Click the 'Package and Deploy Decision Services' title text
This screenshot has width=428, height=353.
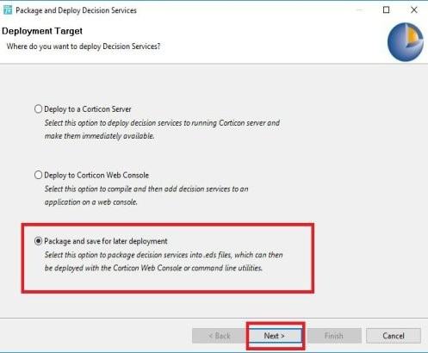pos(76,10)
